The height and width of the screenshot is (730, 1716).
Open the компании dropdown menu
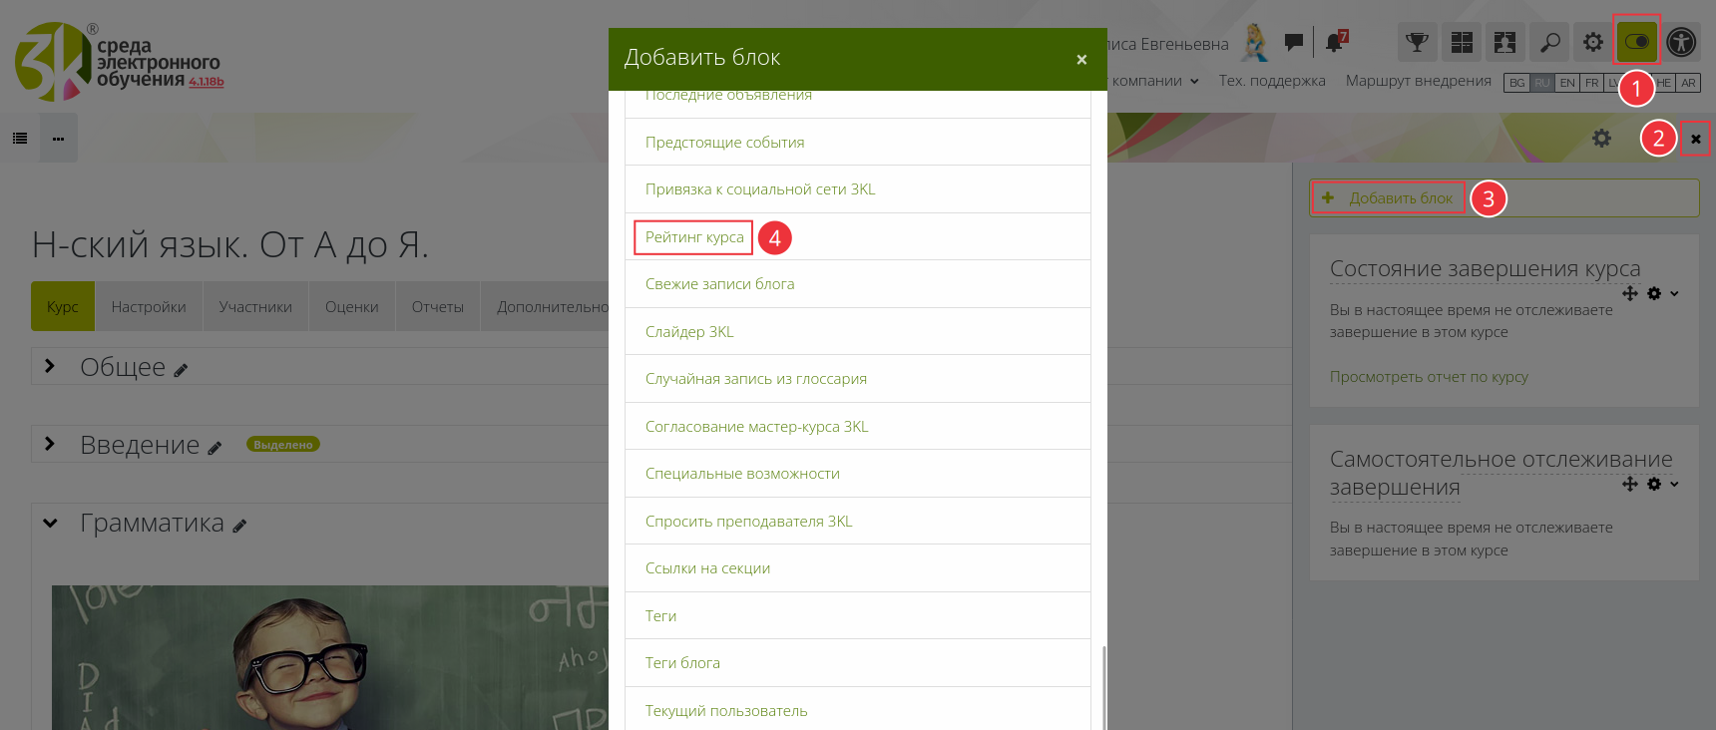(1155, 81)
